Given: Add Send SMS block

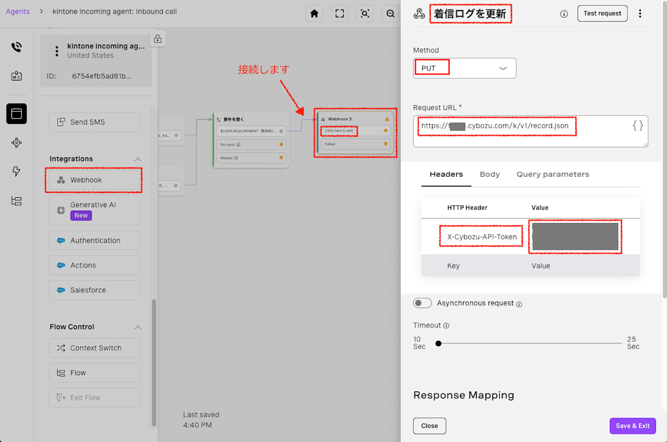Looking at the screenshot, I should [94, 122].
